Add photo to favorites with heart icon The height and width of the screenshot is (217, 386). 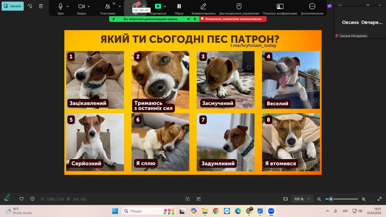click(x=21, y=199)
